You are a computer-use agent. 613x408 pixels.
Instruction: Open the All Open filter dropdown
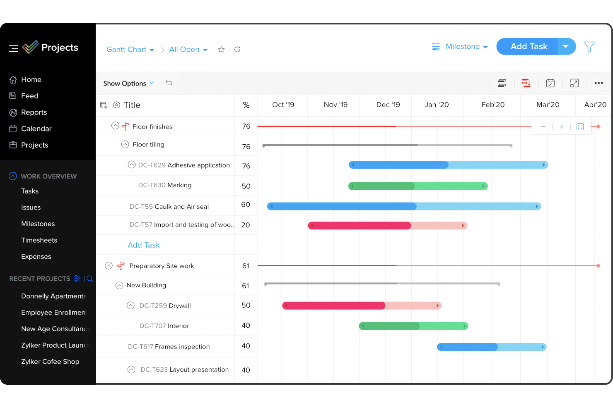[x=188, y=49]
